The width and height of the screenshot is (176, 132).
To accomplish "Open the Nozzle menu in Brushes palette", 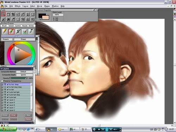I will [25, 26].
